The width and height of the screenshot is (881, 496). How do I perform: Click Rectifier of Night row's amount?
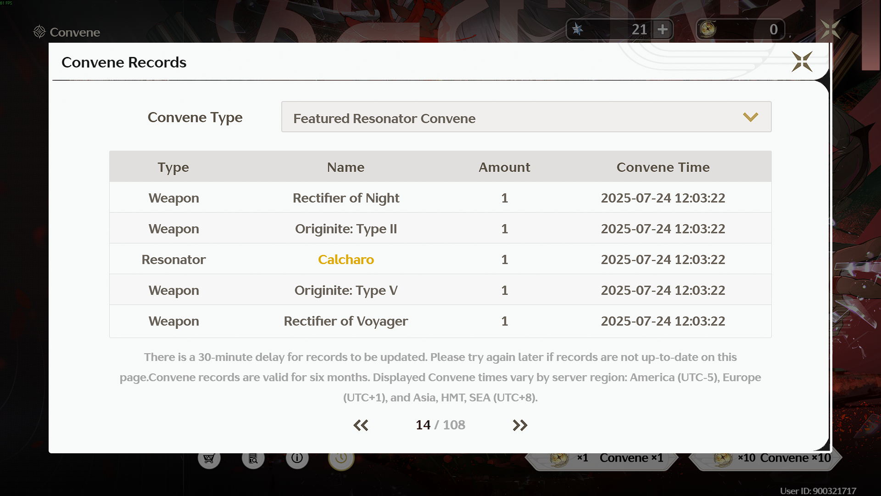pyautogui.click(x=504, y=198)
